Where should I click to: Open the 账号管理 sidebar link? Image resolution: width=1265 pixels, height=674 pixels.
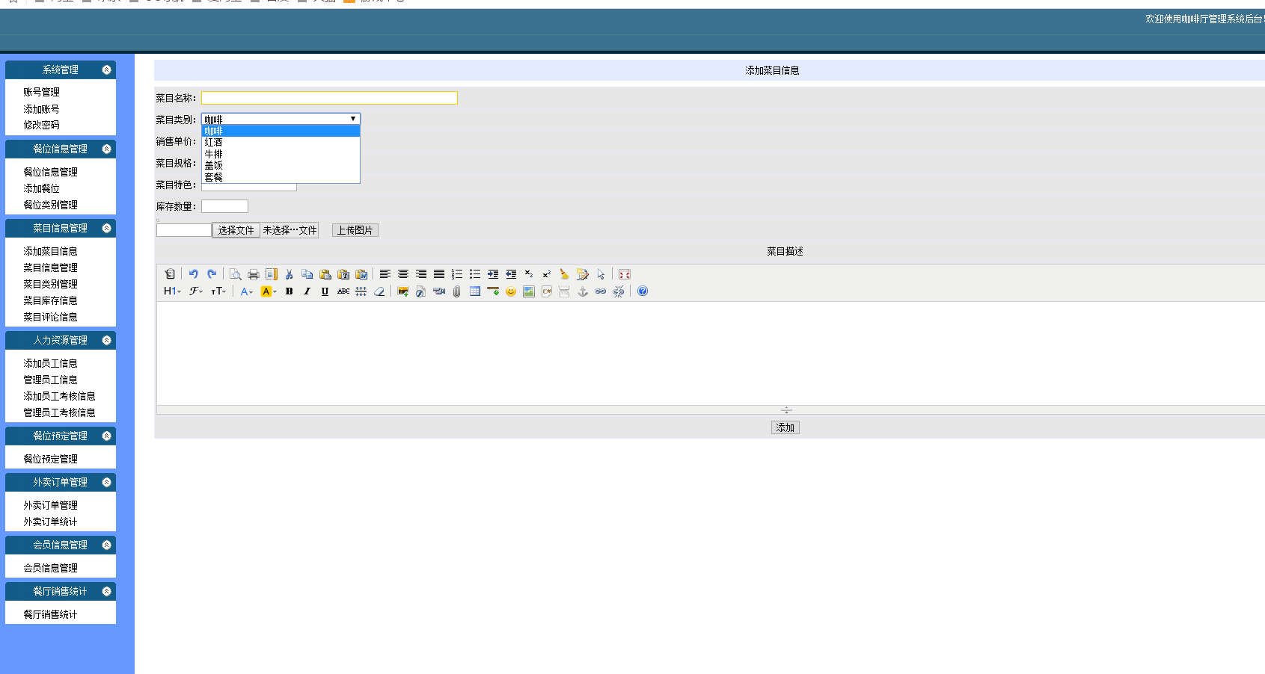click(41, 92)
